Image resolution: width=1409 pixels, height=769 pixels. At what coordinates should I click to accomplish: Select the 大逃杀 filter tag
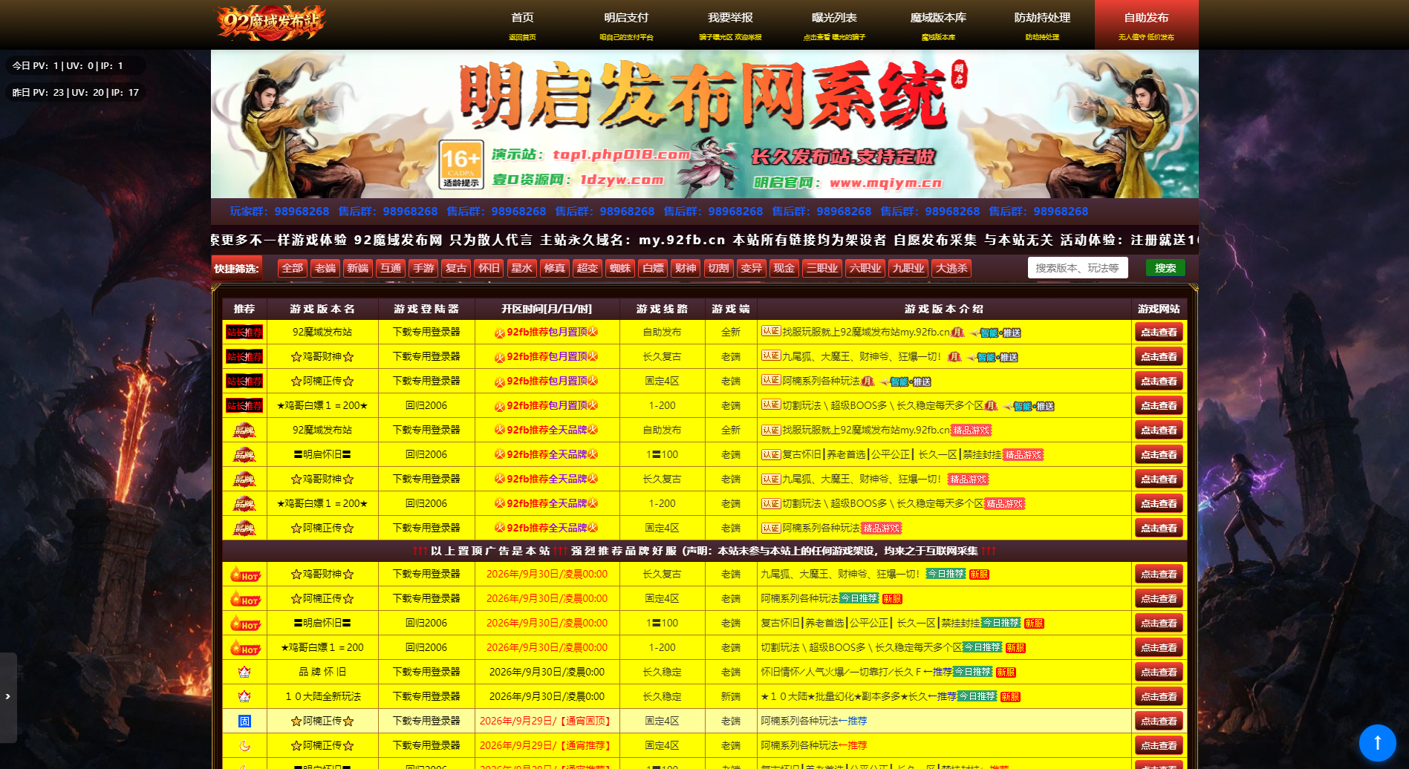click(951, 269)
